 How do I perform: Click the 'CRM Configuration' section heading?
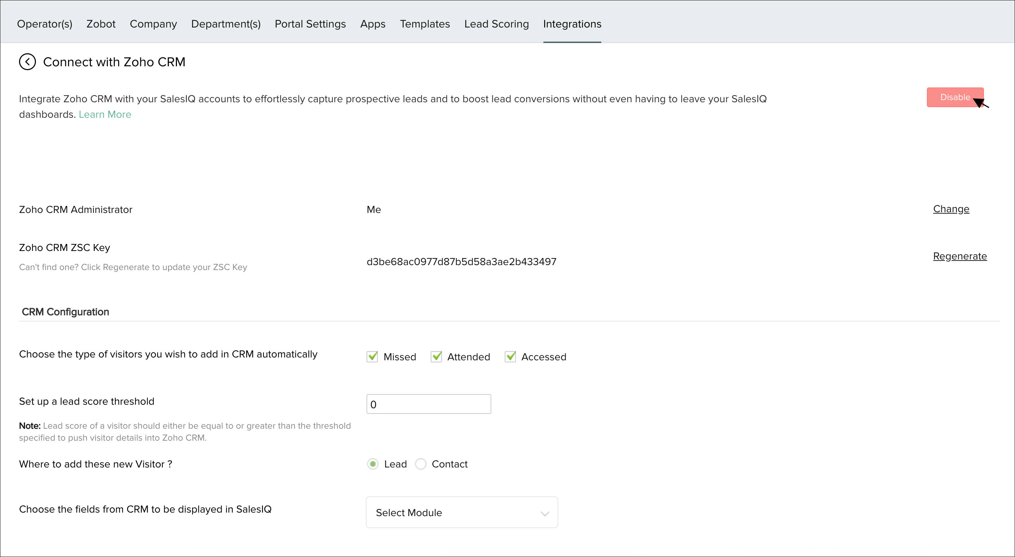click(66, 312)
